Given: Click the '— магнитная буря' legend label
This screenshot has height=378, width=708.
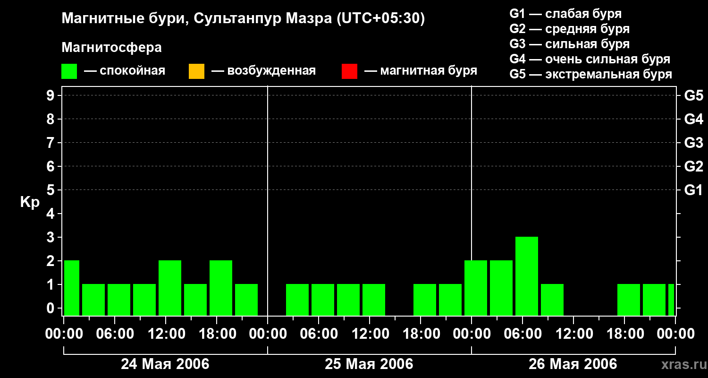Looking at the screenshot, I should (421, 71).
